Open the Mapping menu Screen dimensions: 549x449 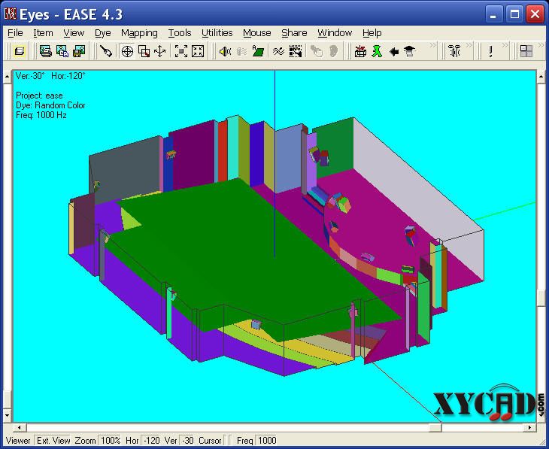(x=139, y=33)
